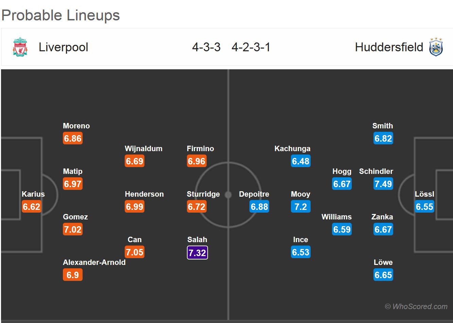The height and width of the screenshot is (323, 453).
Task: Click the Probable Lineups heading
Action: (61, 15)
